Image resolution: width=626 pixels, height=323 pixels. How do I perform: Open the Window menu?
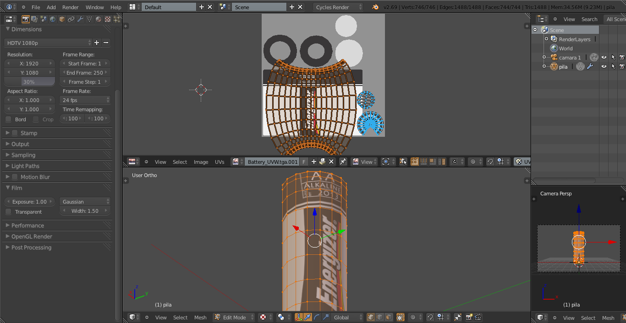click(95, 7)
